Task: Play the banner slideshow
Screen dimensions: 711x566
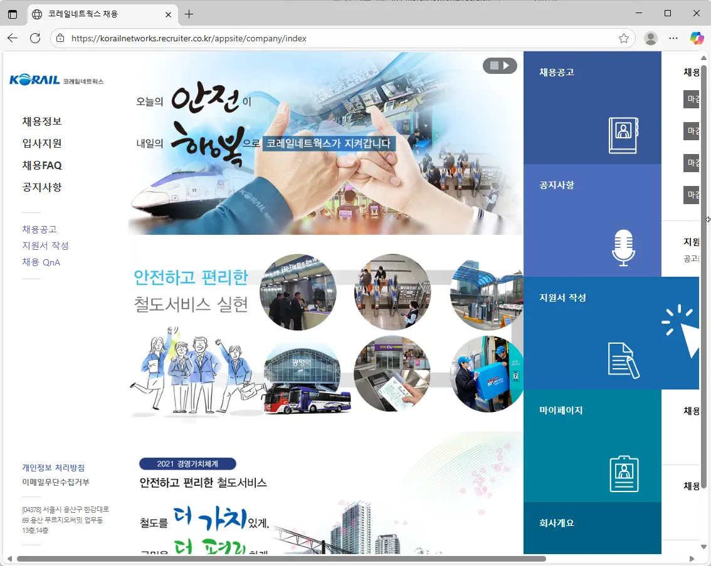Action: 507,65
